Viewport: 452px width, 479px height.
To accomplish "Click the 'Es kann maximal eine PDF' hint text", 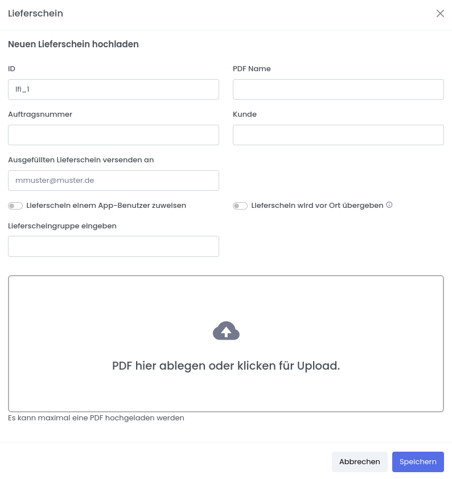I will tap(96, 417).
